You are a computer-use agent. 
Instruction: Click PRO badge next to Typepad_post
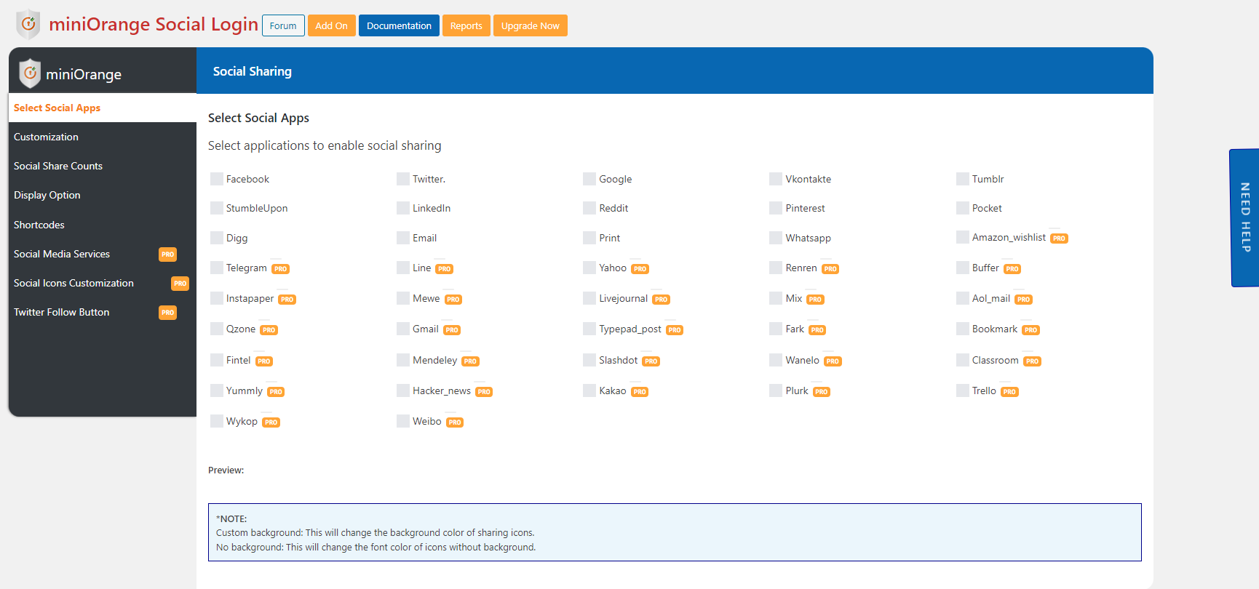[675, 330]
